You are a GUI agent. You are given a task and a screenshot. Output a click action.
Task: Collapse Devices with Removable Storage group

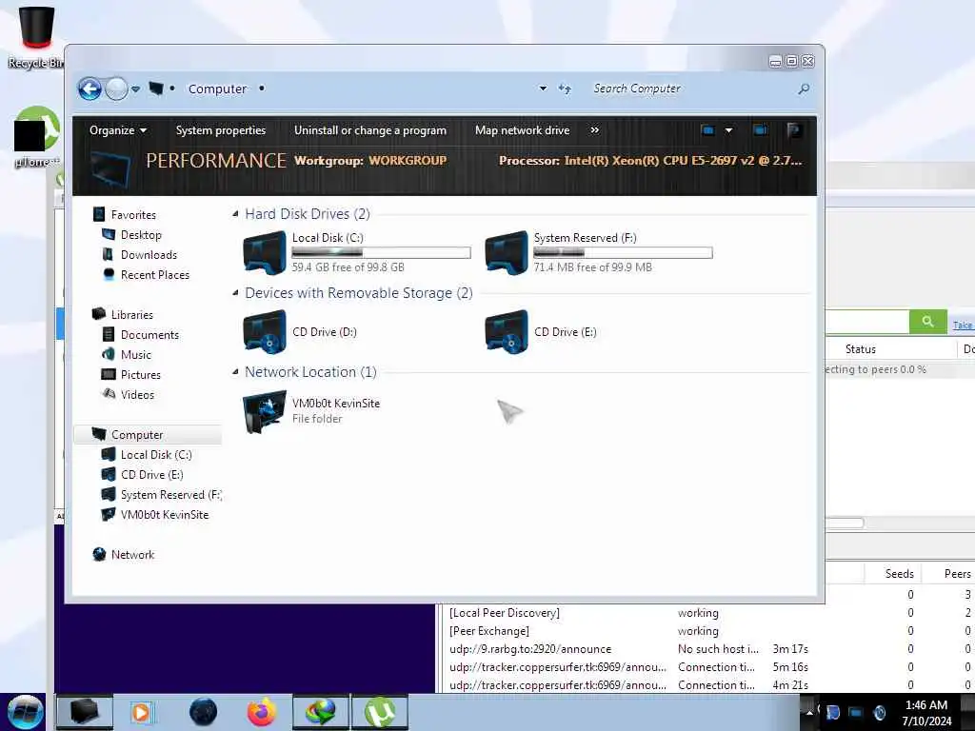point(236,293)
